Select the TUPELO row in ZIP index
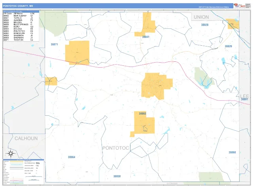Viewport: 253px width, 189px height. 18,18
